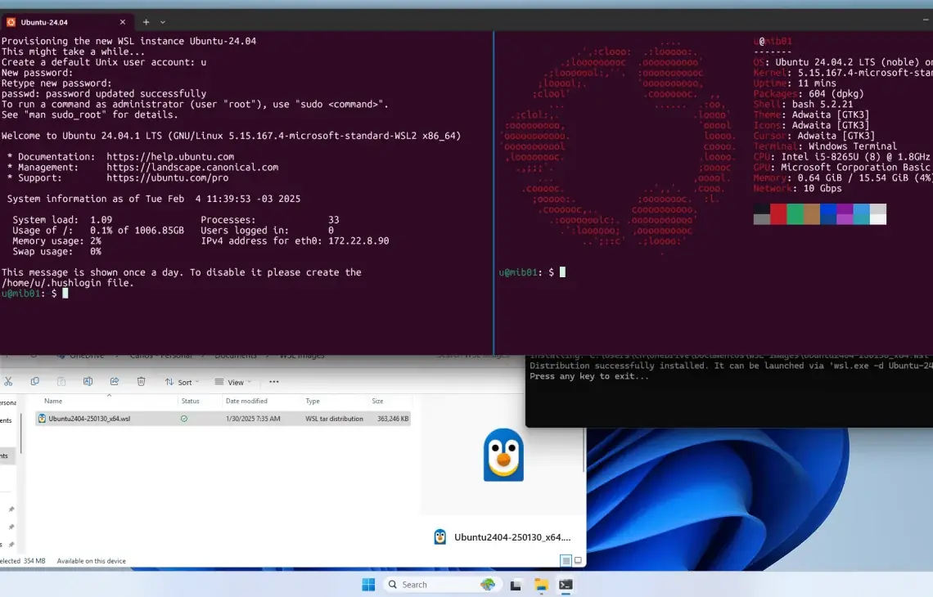The image size is (933, 597).
Task: Click the large penguin preview thumbnail
Action: (503, 455)
